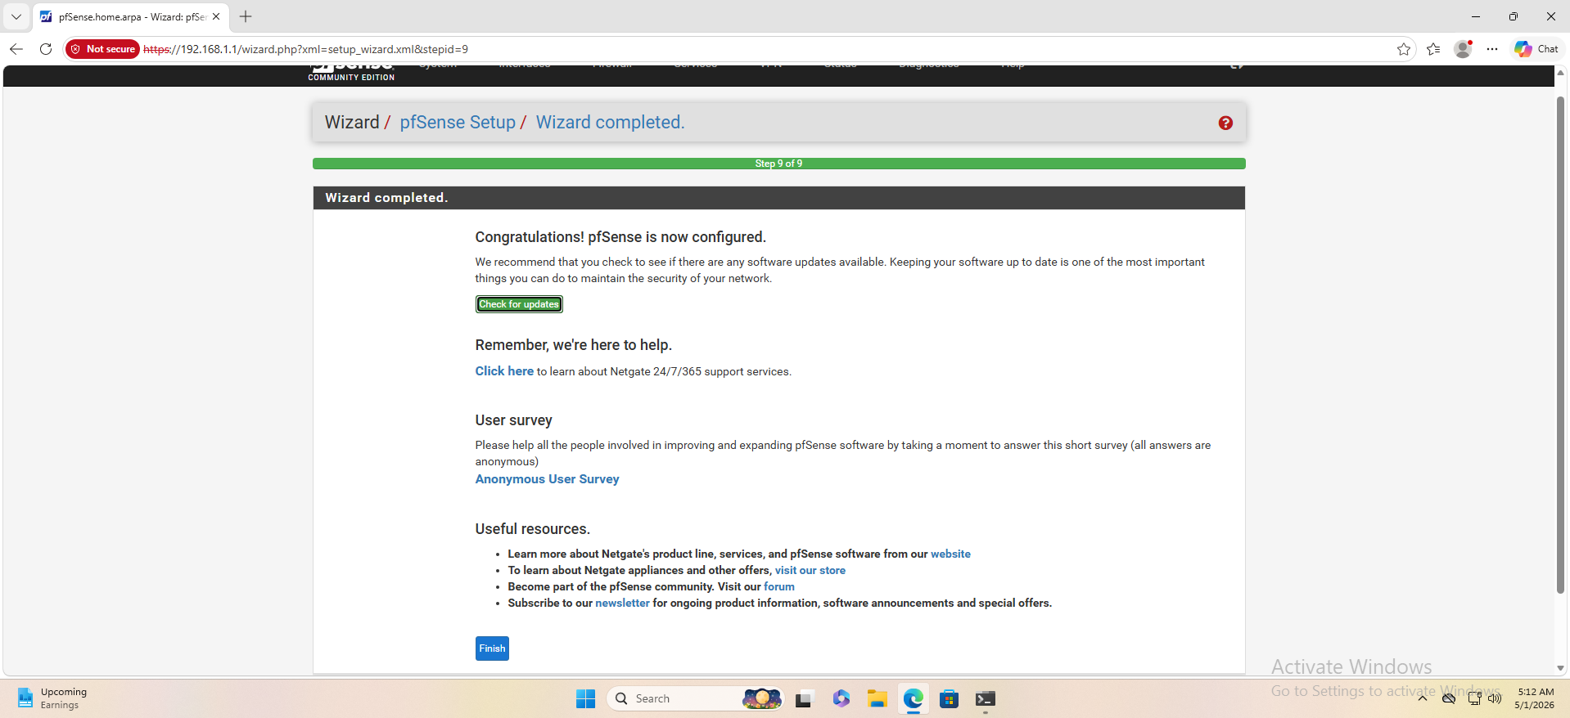Open the newsletter subscription link
The height and width of the screenshot is (718, 1570).
(622, 603)
